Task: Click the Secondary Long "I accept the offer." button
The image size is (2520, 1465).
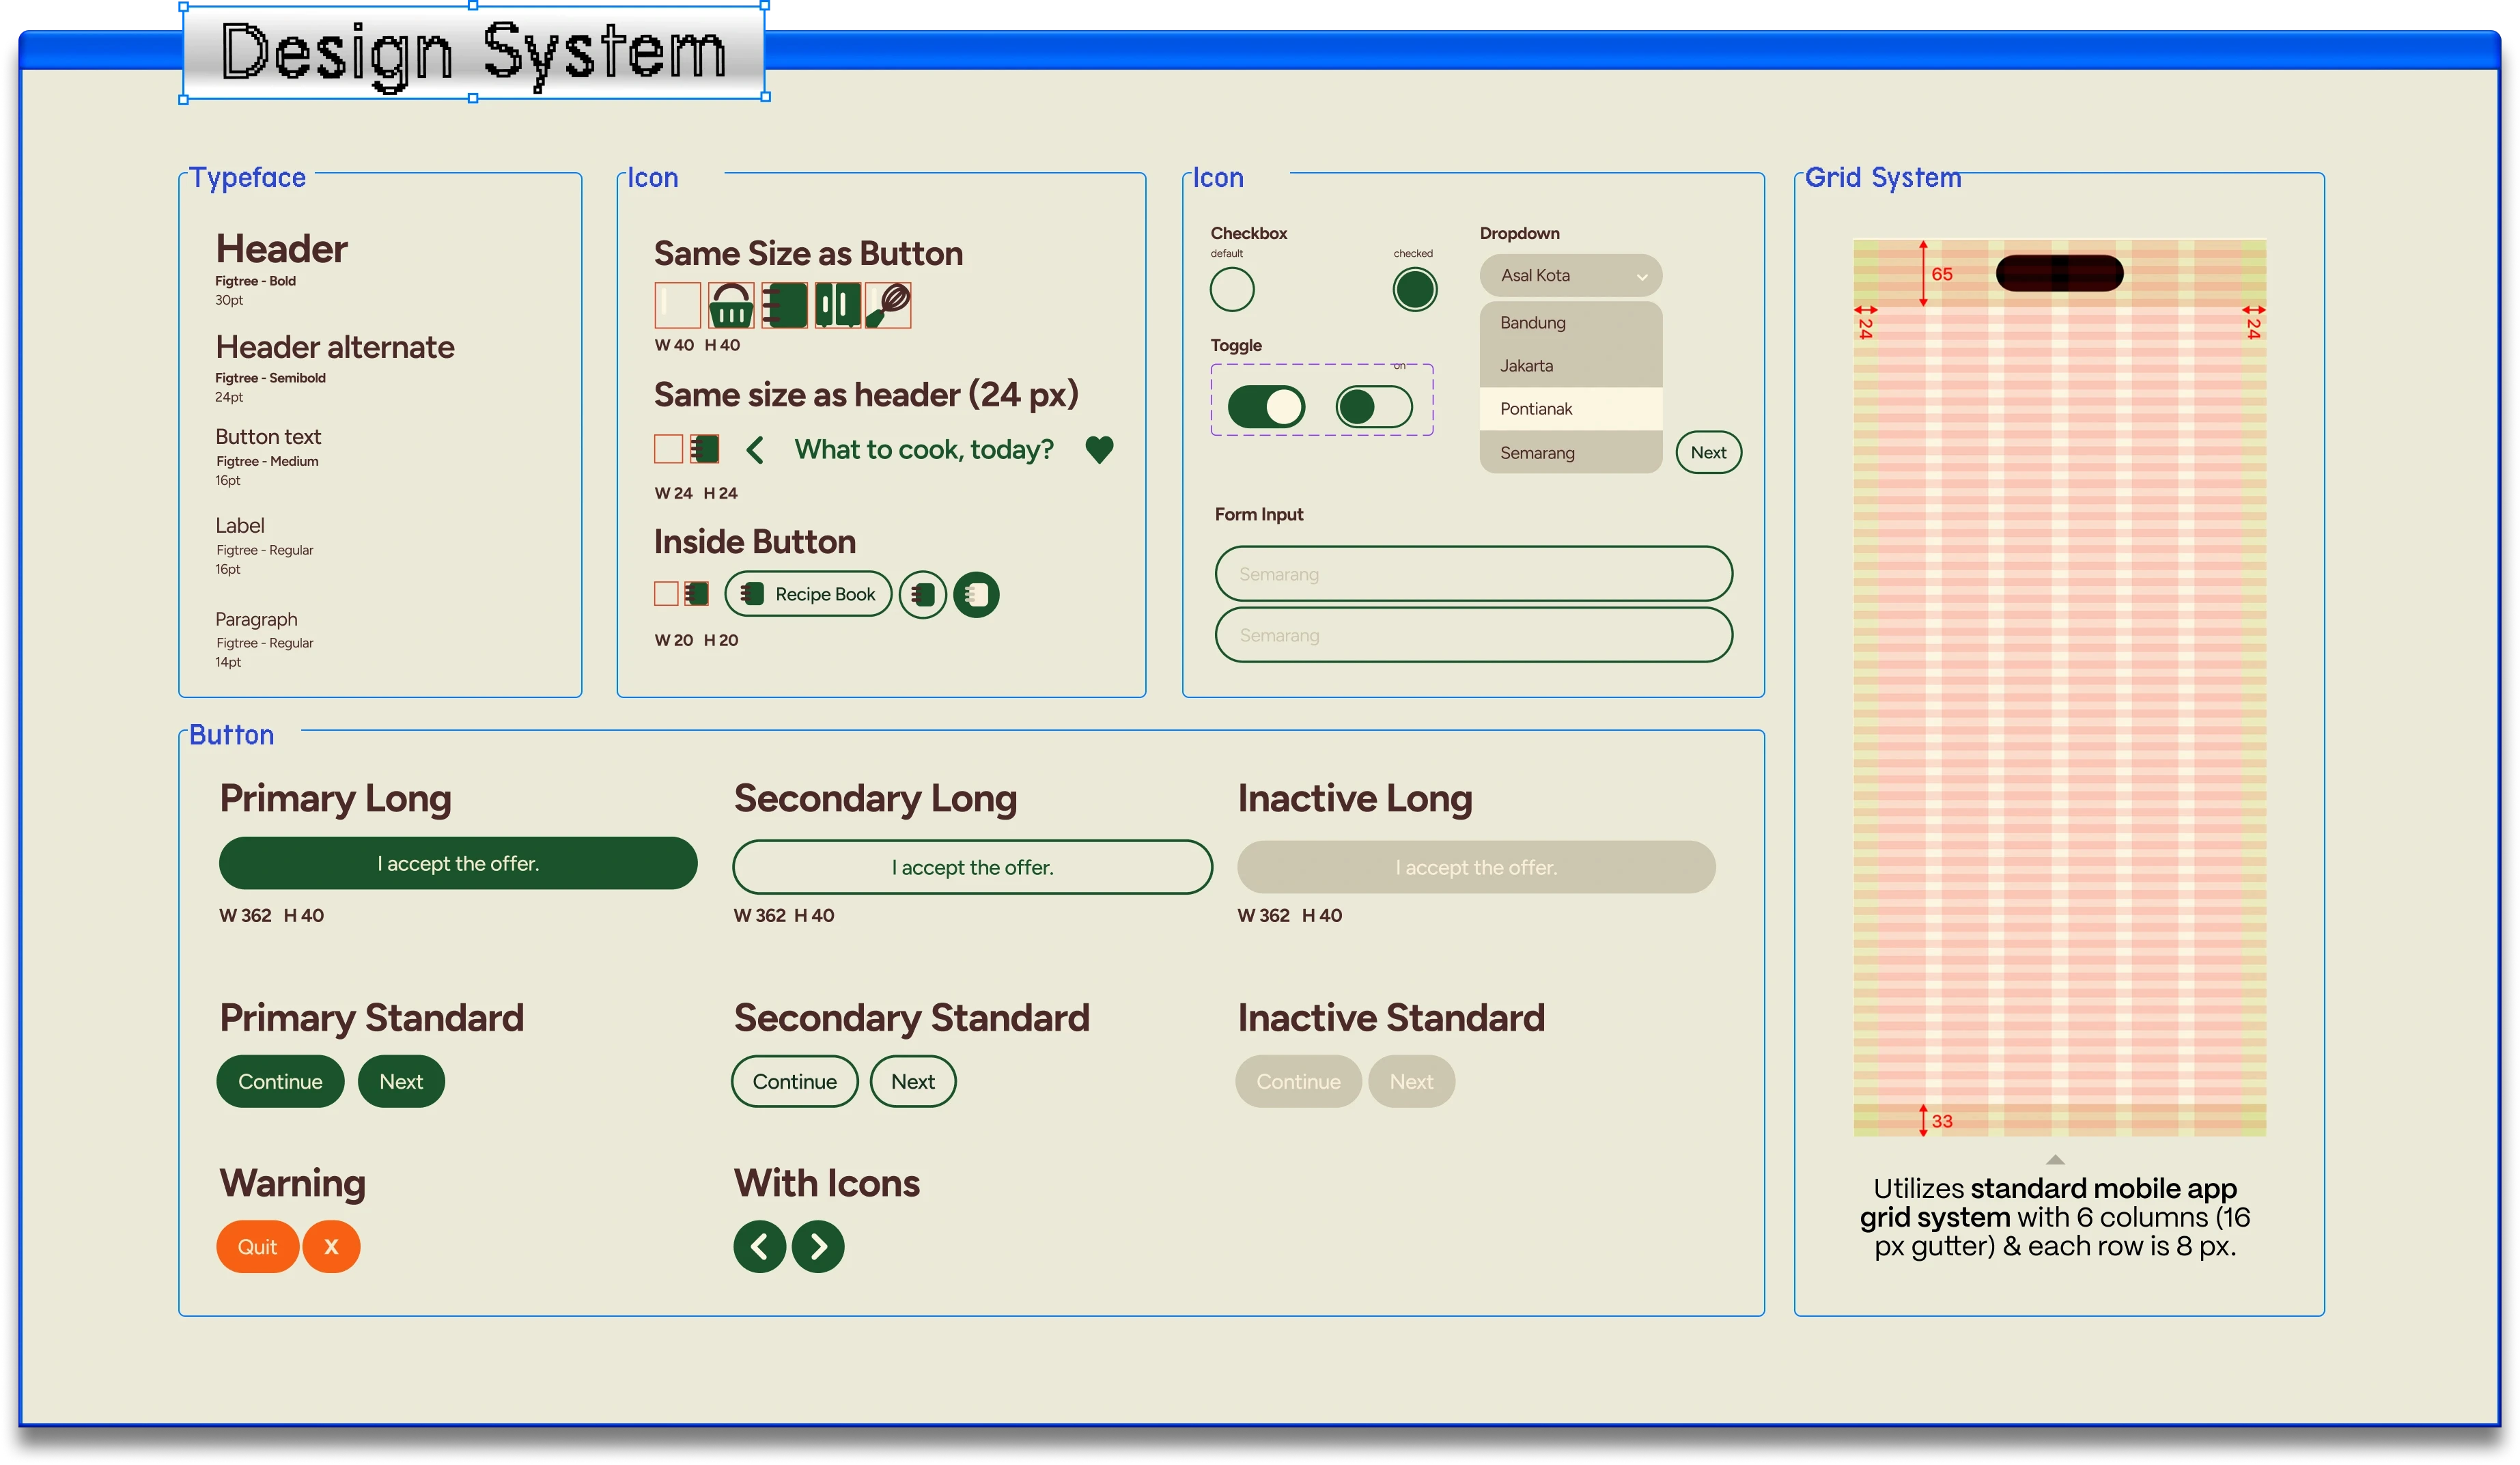Action: pyautogui.click(x=972, y=867)
